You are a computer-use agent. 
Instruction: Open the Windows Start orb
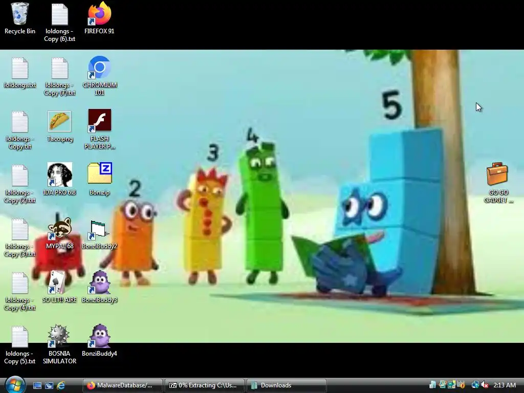(x=15, y=385)
